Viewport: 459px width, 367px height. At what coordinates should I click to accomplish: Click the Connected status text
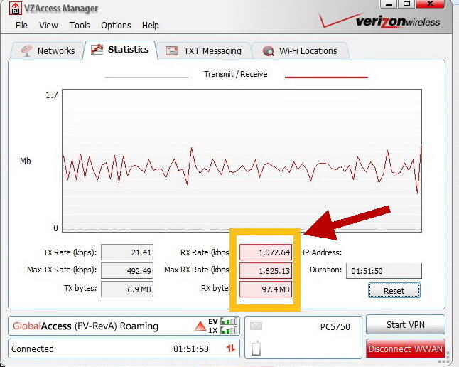(33, 349)
